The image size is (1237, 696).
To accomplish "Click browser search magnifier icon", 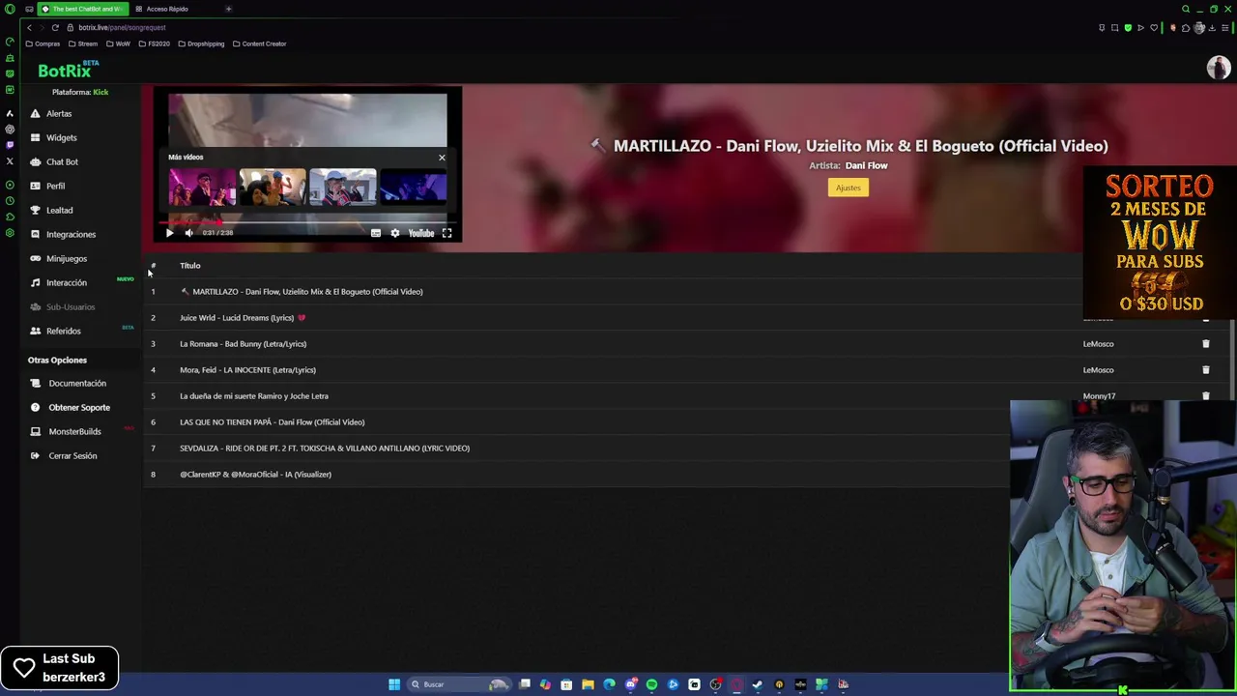I will point(1186,9).
